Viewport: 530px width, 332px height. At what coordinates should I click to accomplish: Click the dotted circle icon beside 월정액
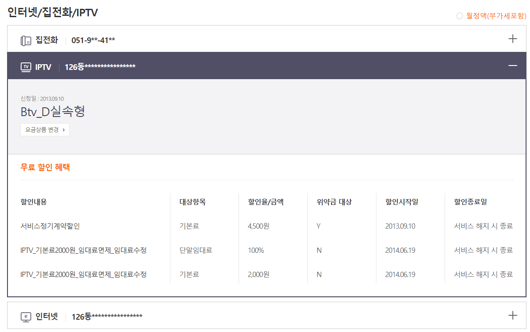click(460, 16)
